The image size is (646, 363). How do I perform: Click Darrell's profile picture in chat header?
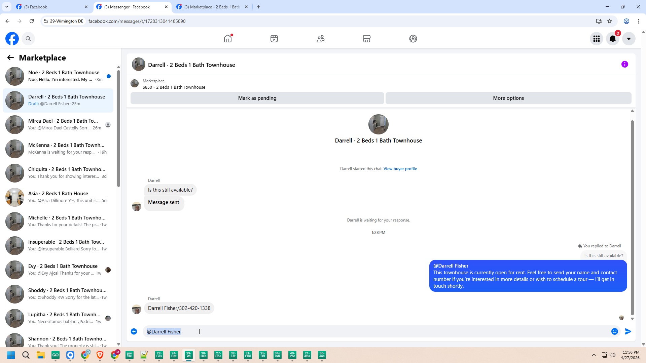pos(139,64)
